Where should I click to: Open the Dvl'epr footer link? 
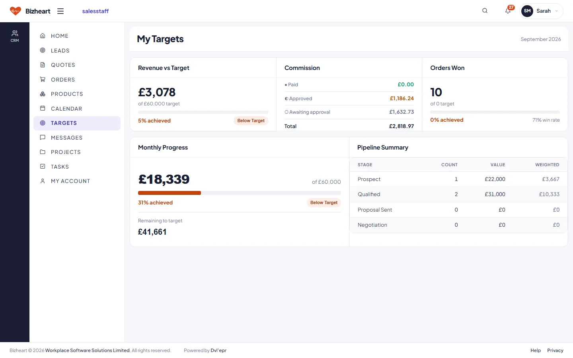point(218,350)
